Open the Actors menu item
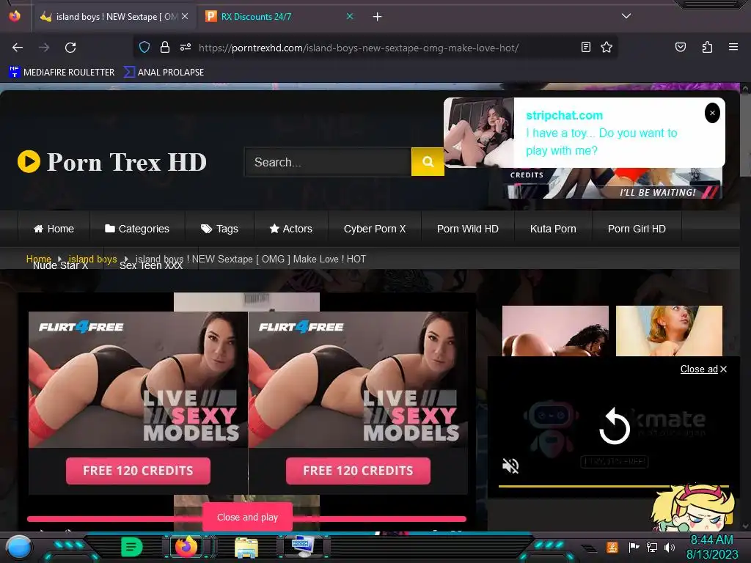This screenshot has height=563, width=751. (290, 229)
